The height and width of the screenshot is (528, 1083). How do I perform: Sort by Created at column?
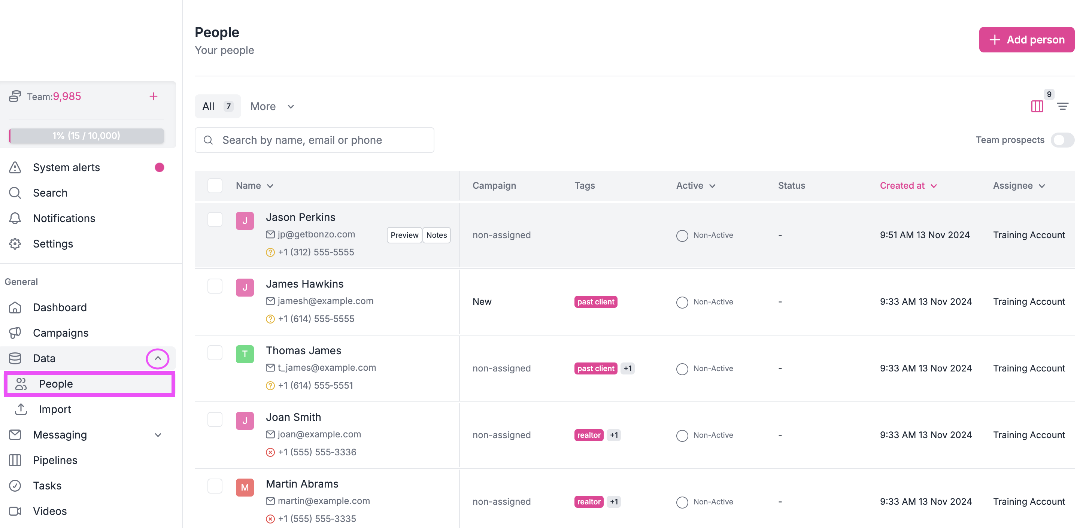click(908, 186)
